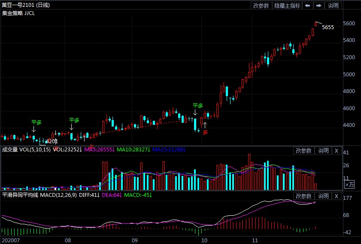Click the ×万 unit toggle in the volume panel
The height and width of the screenshot is (244, 361).
tap(349, 184)
